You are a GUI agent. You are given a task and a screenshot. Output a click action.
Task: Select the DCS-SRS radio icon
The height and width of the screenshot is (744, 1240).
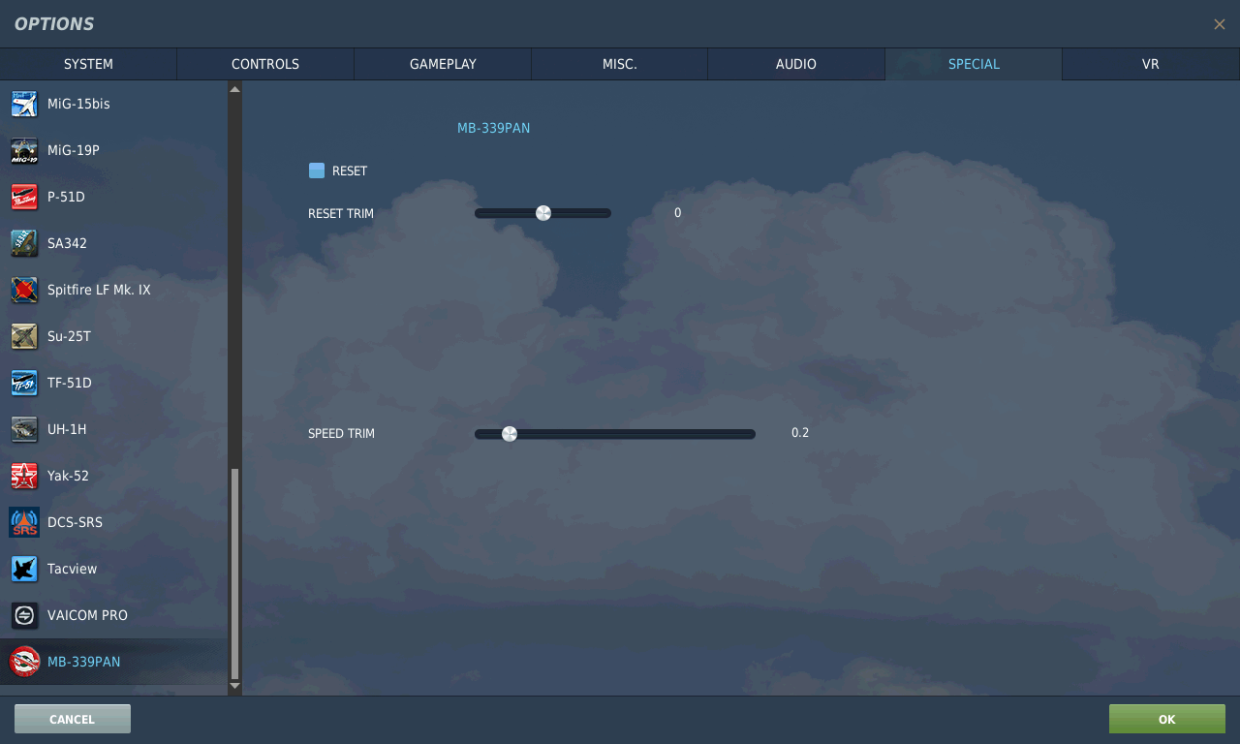(24, 522)
